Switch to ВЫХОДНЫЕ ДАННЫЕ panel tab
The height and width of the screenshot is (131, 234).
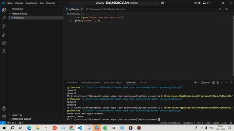(x=90, y=83)
